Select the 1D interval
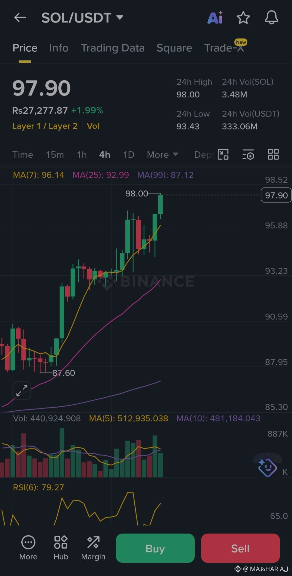The image size is (292, 576). tap(129, 155)
